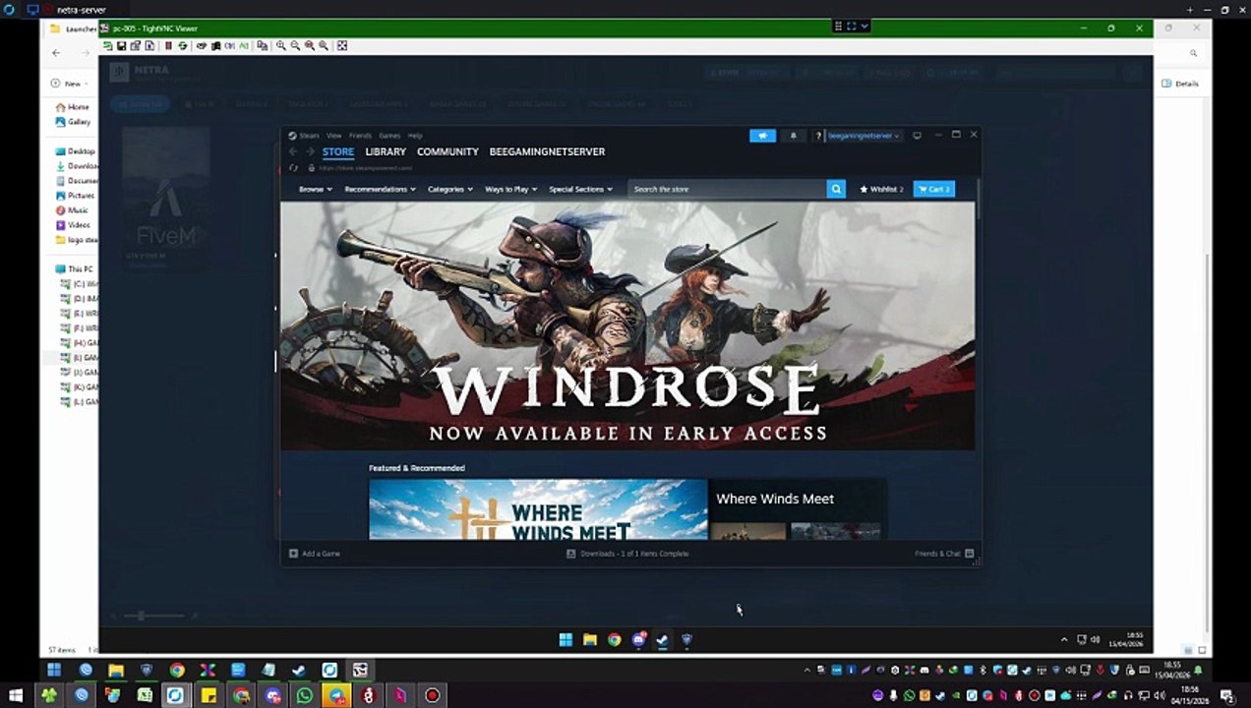Image resolution: width=1251 pixels, height=708 pixels.
Task: Click Downloads status at Steam bottom bar
Action: pos(627,554)
